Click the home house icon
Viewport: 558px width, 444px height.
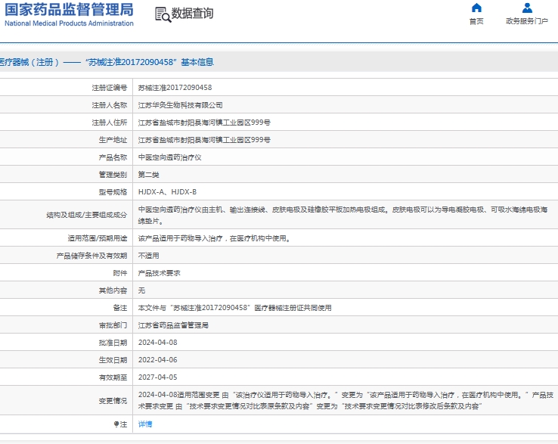(476, 8)
